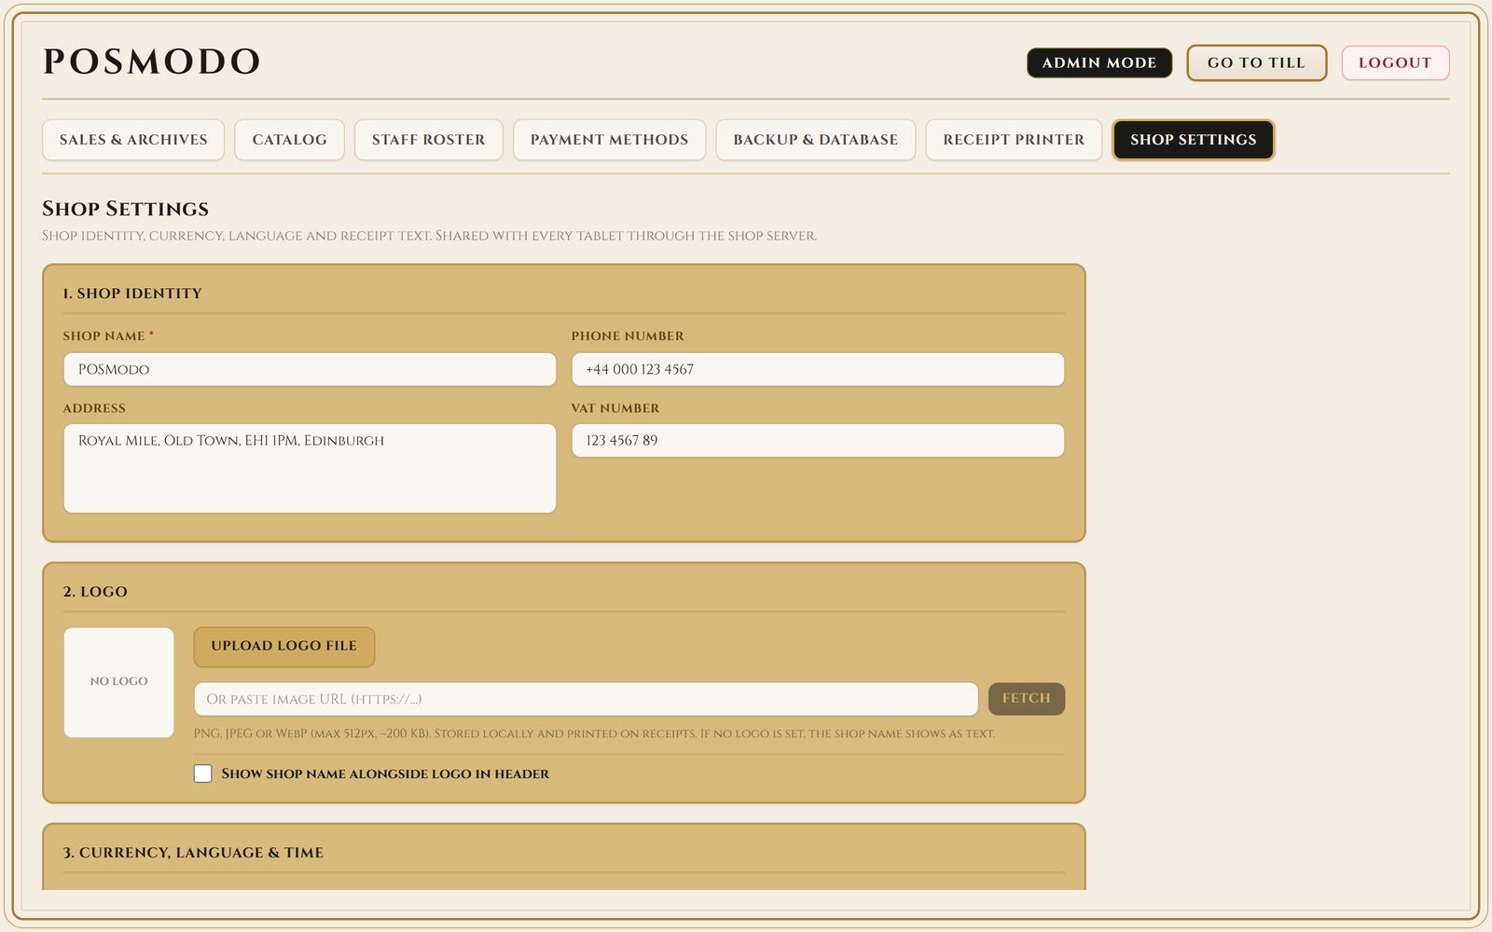Click into the Phone Number field
This screenshot has width=1492, height=932.
click(x=818, y=369)
